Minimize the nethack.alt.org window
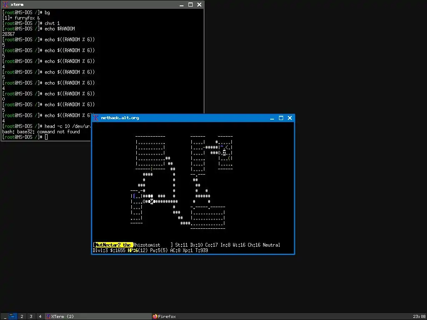 (x=272, y=118)
